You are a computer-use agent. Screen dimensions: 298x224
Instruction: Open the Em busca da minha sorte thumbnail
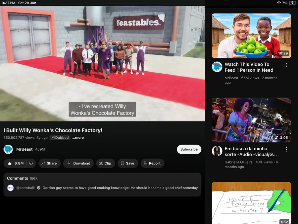coord(251,120)
